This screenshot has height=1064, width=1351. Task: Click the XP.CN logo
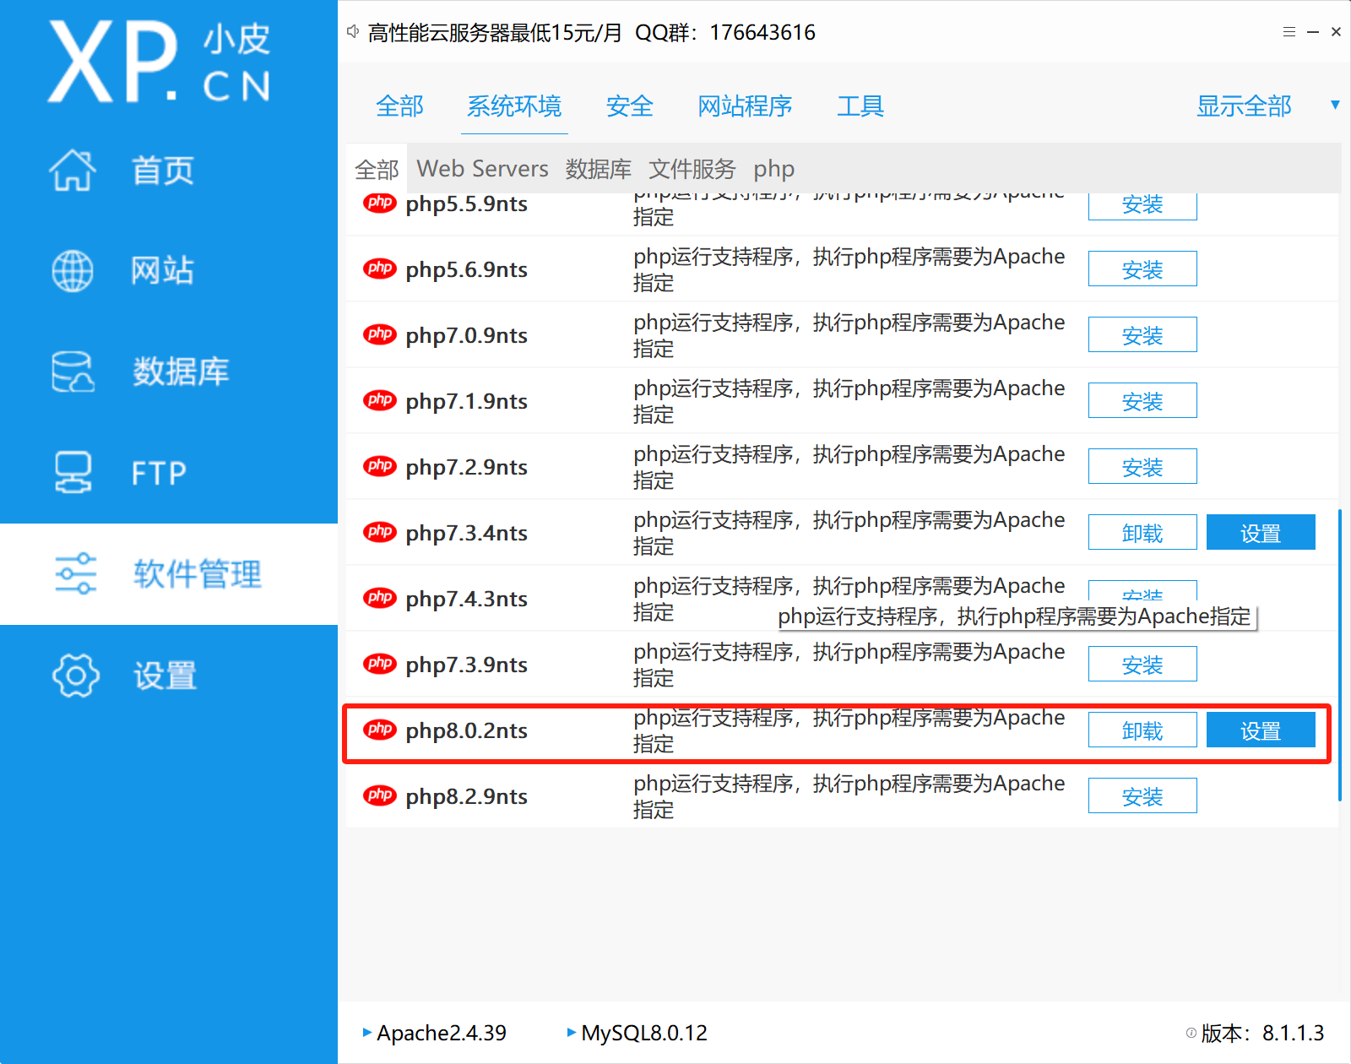(160, 62)
